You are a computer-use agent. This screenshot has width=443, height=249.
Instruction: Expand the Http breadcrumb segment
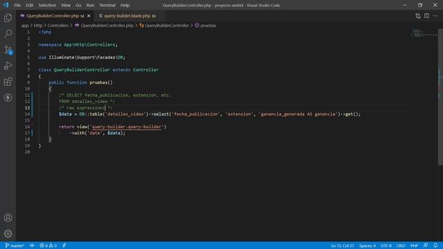point(38,26)
